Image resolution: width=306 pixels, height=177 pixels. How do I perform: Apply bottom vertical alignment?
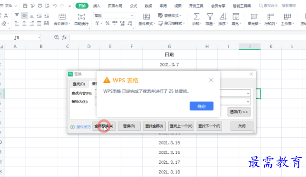[32, 16]
